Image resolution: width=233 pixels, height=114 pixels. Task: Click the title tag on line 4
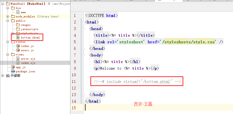tap(102, 35)
